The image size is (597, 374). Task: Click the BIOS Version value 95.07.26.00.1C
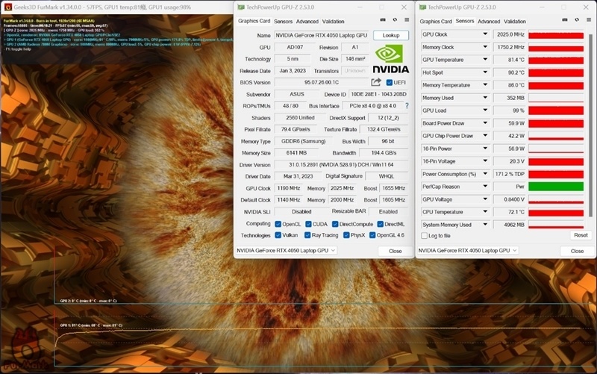tap(322, 82)
